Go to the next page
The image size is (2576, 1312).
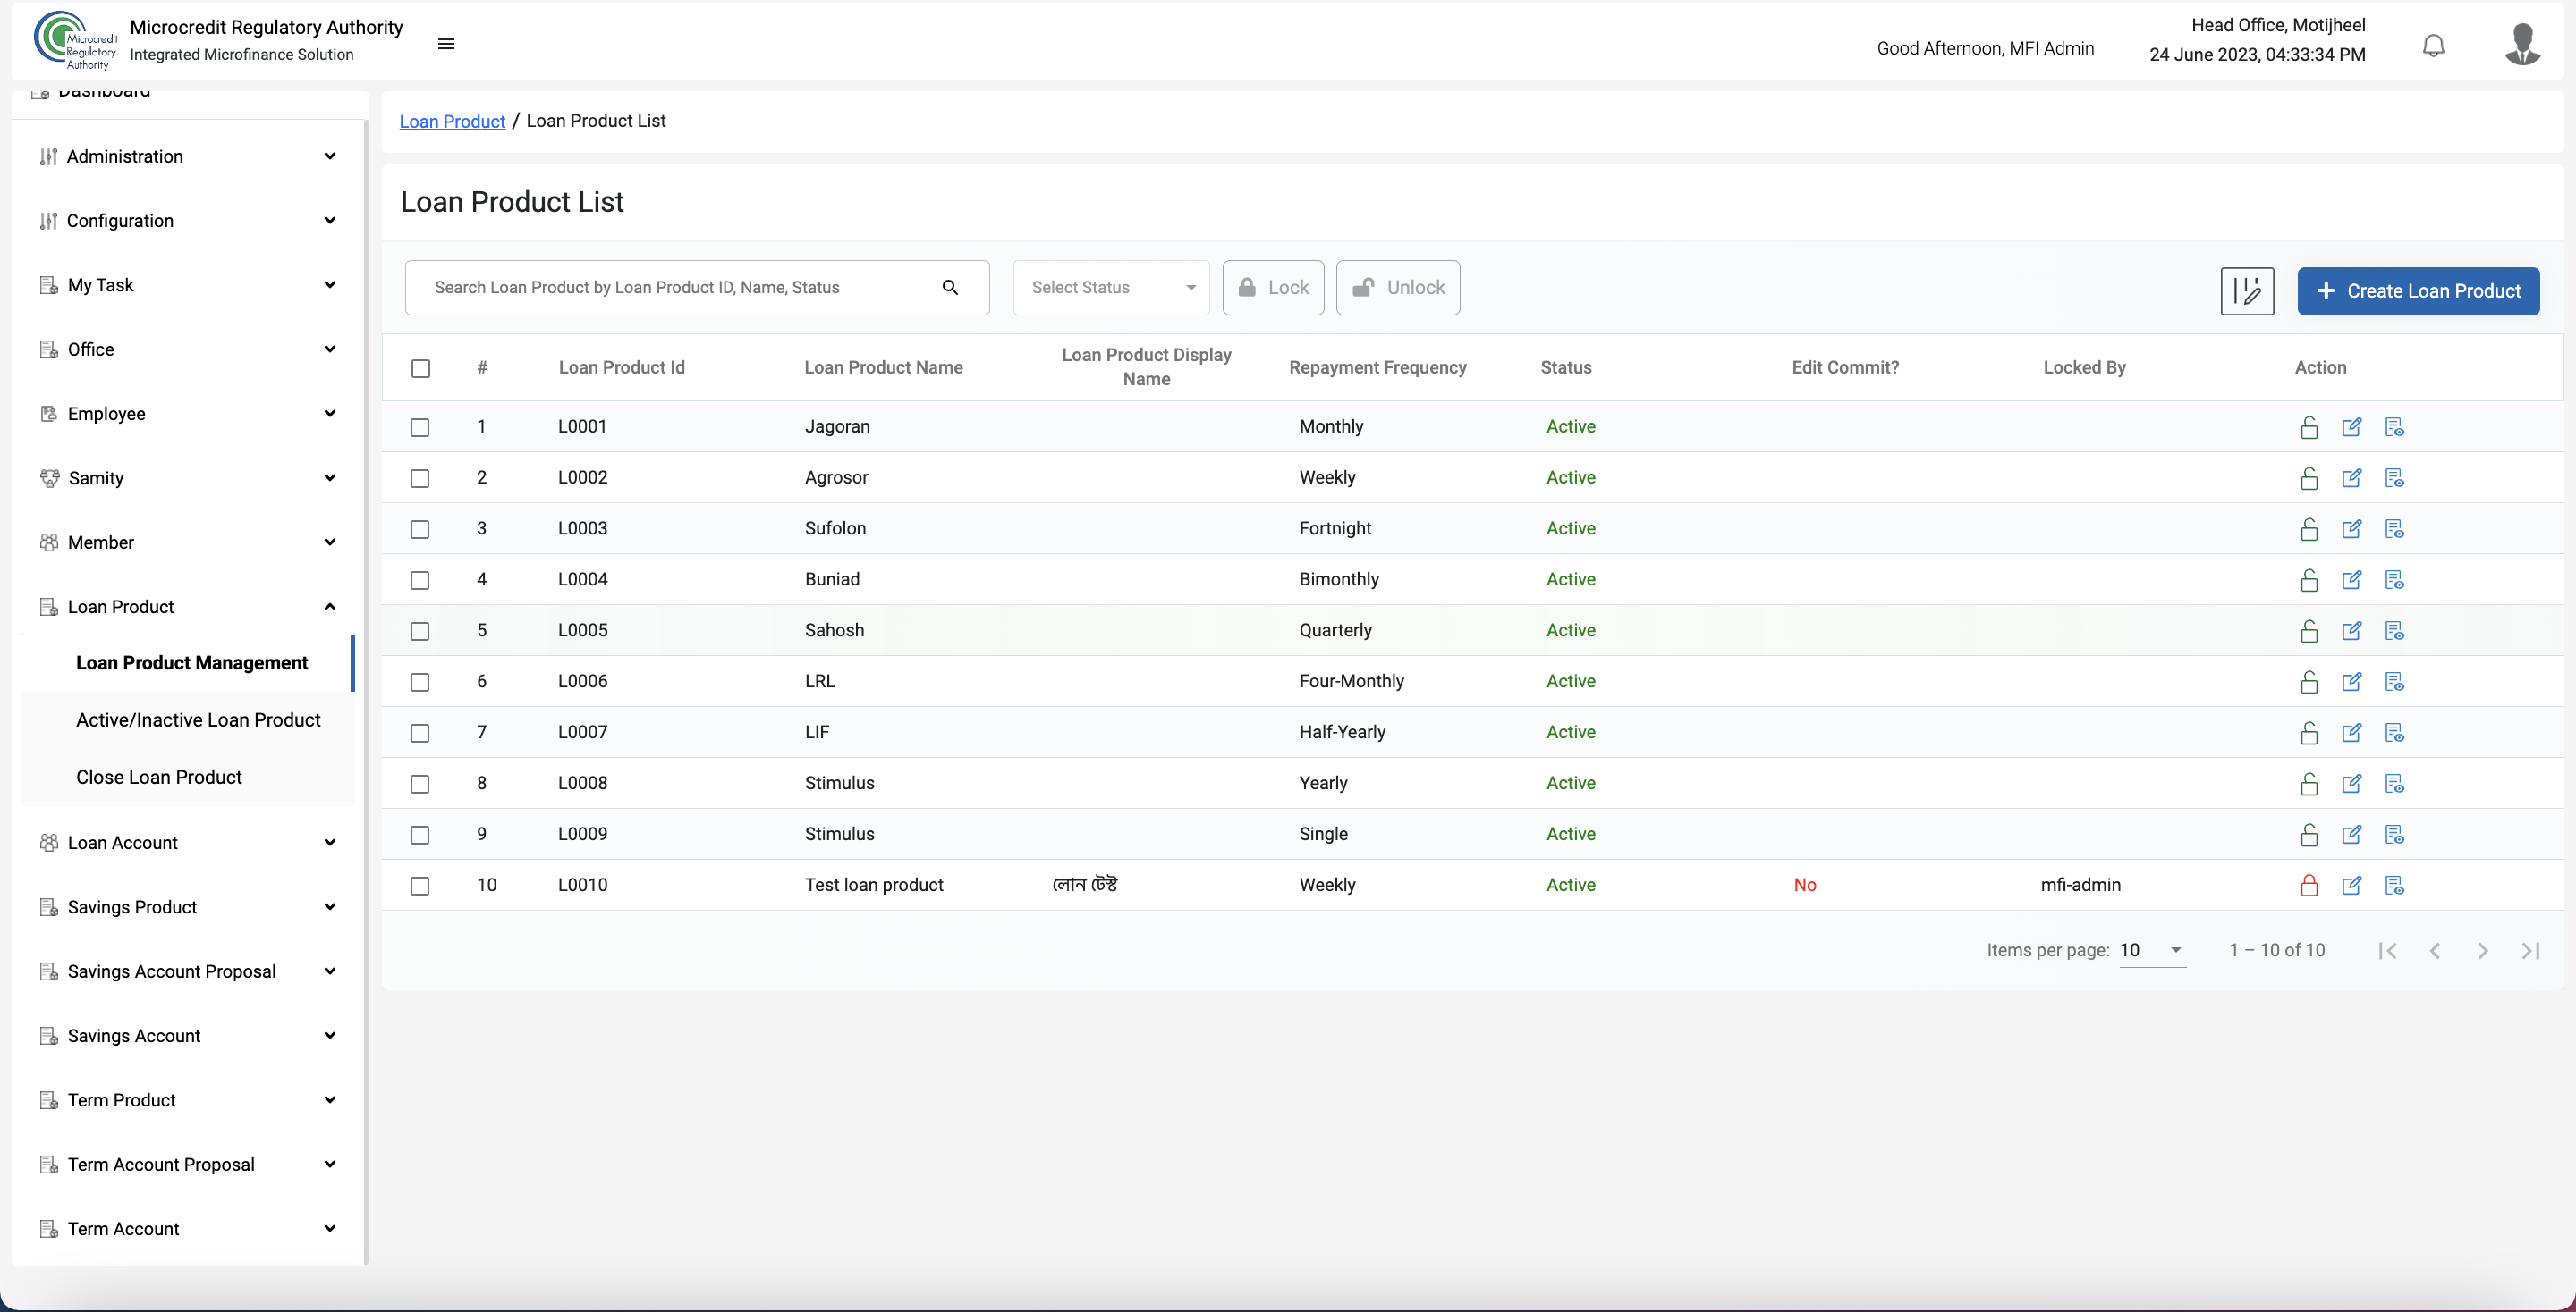[2482, 950]
